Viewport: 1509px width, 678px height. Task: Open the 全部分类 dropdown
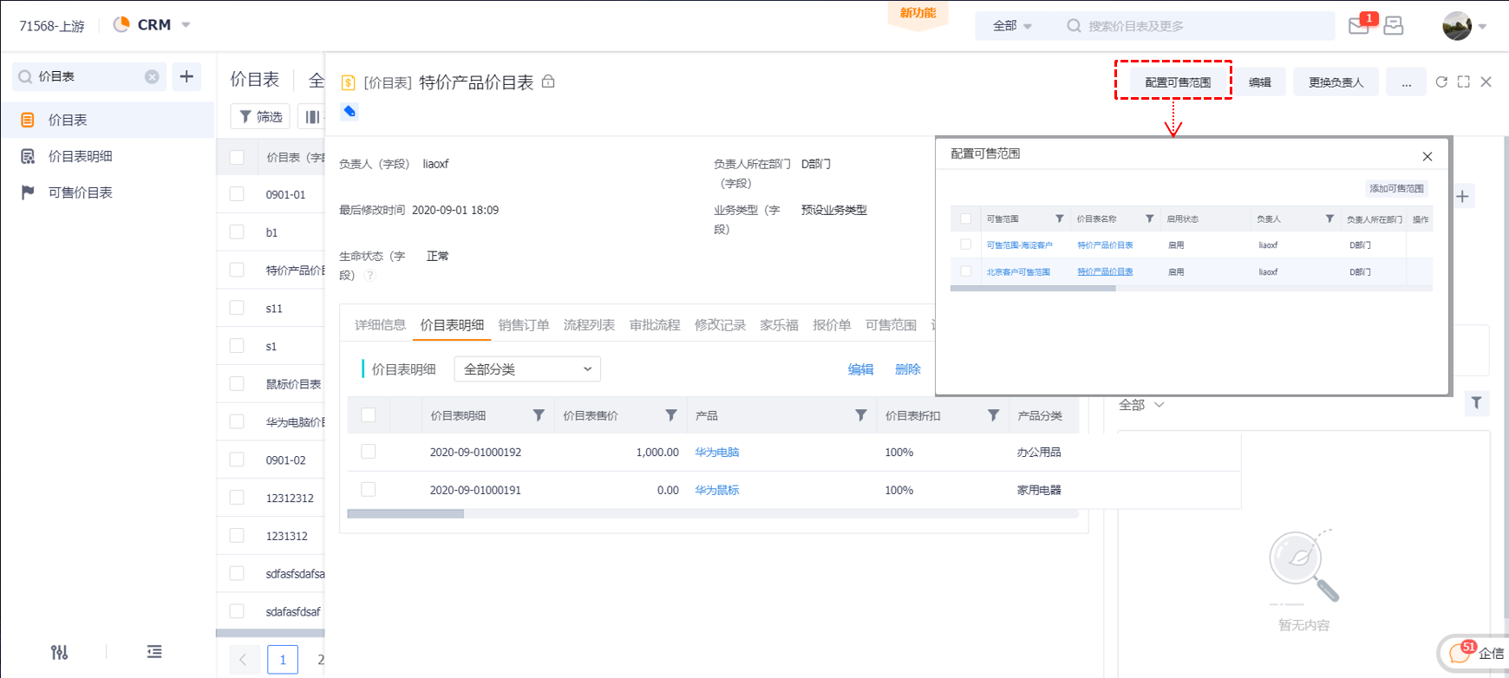tap(527, 369)
